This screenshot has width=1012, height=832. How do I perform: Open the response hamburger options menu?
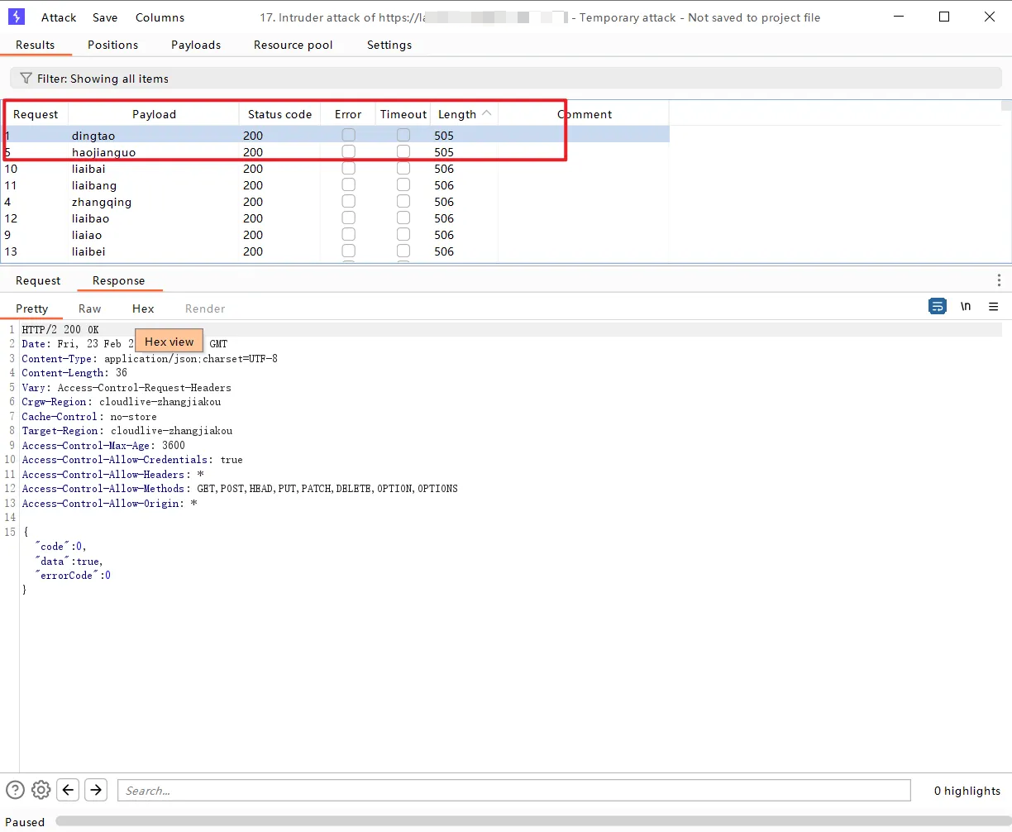coord(993,307)
